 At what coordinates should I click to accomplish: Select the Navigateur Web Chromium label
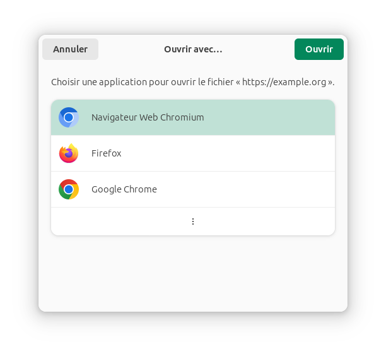click(148, 117)
